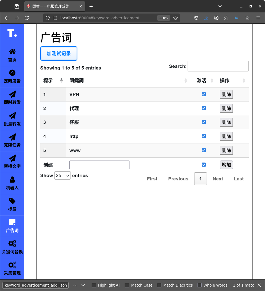Screen dimensions: 265x291
Task: Bookmark page with the star icon
Action: (x=175, y=18)
